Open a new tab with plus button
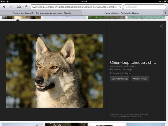 point(165,13)
